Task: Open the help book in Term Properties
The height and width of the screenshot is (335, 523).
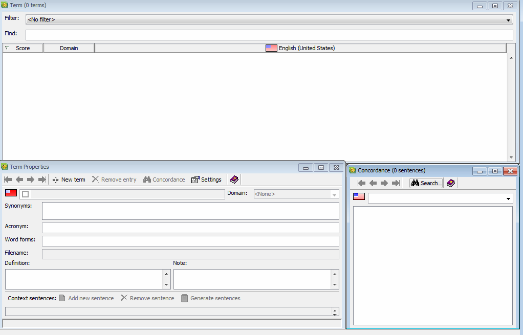Action: point(234,180)
